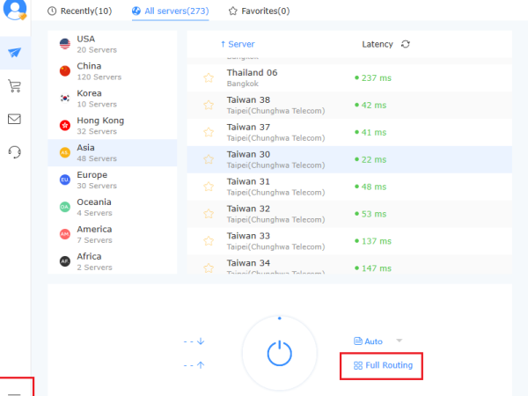This screenshot has height=396, width=528.
Task: Favorite the Taiwan 33 server star
Action: 209,241
